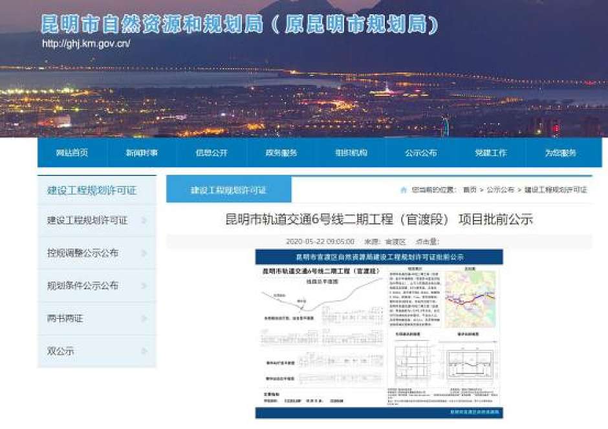Viewport: 608px width, 429px height.
Task: Click the arrow icon beside 两书两证
Action: (144, 319)
